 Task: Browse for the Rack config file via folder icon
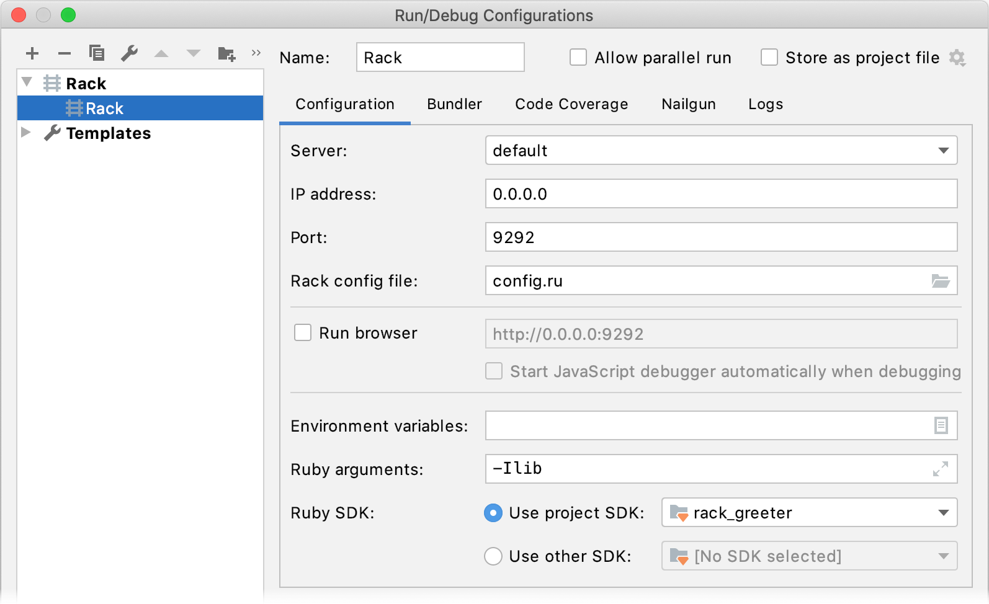941,281
